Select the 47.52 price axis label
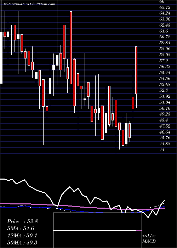 165,126
